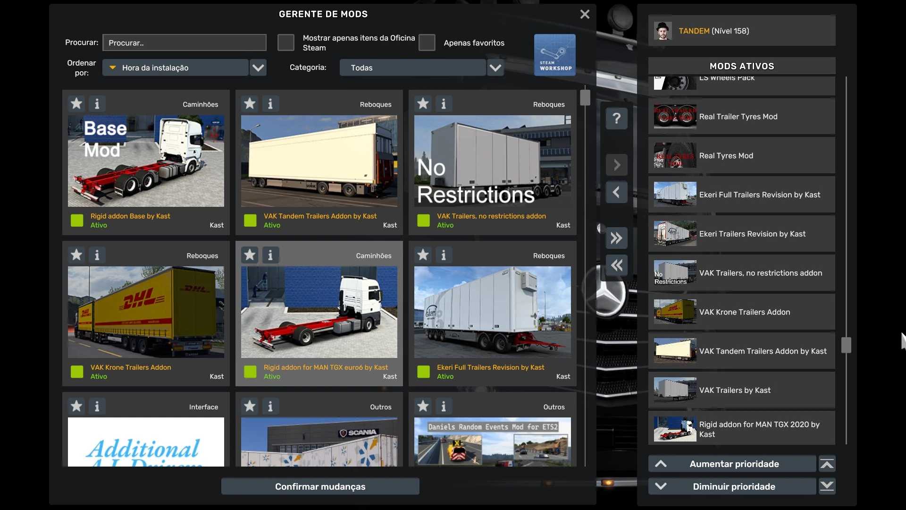This screenshot has height=510, width=906.
Task: Show info for VAK Tandem Trailers Addon
Action: 270,103
